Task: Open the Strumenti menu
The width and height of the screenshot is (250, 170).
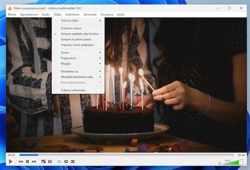Action: (90, 14)
